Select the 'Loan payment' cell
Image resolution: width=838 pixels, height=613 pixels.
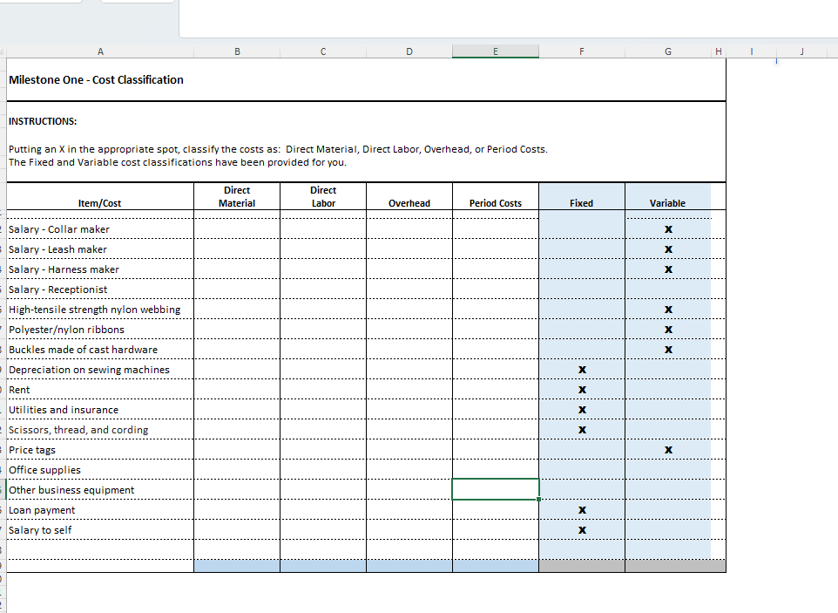click(100, 510)
